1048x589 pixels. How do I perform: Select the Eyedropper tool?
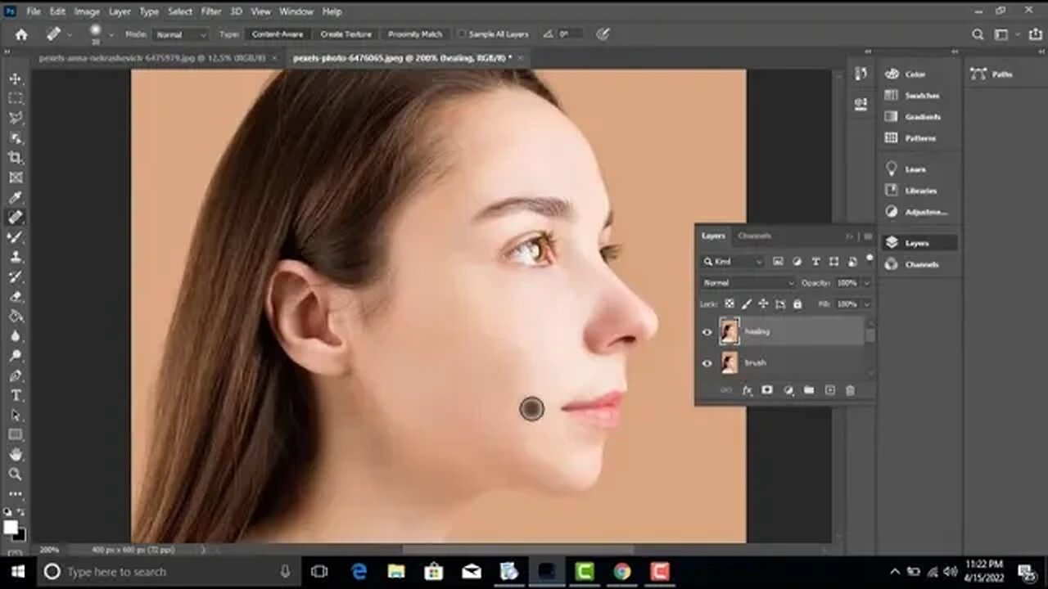[x=16, y=197]
